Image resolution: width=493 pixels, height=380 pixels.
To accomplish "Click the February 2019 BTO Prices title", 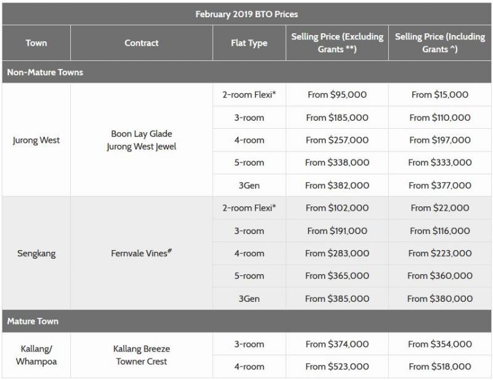I will point(246,14).
